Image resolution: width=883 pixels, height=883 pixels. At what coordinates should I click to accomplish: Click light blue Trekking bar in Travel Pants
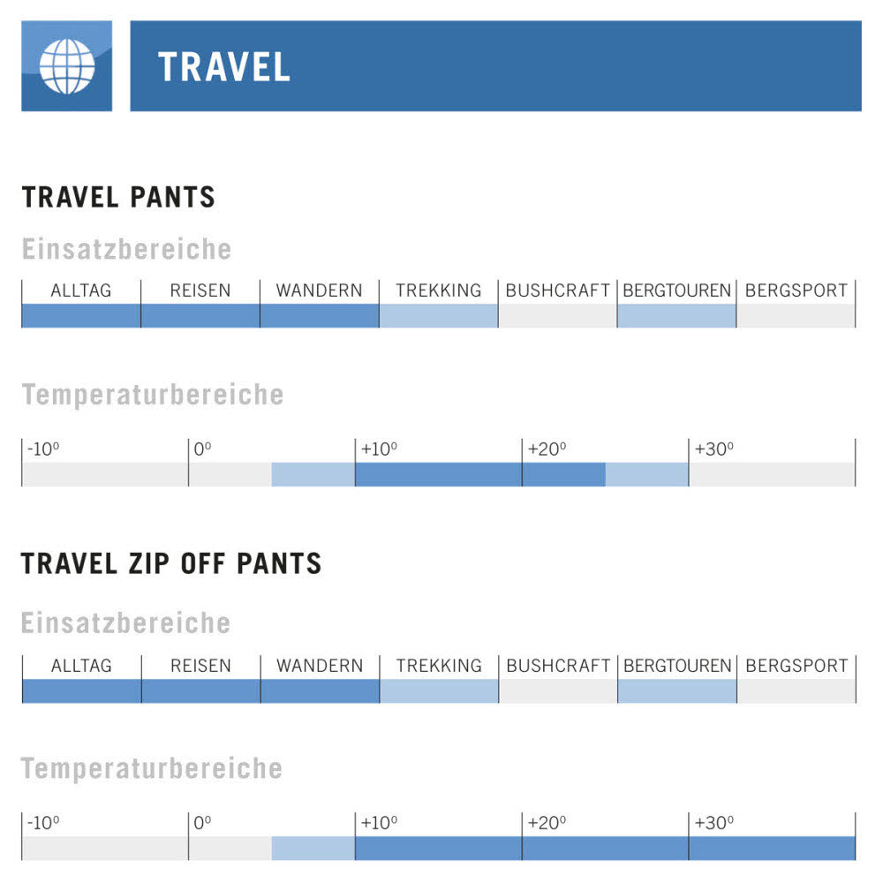click(439, 316)
